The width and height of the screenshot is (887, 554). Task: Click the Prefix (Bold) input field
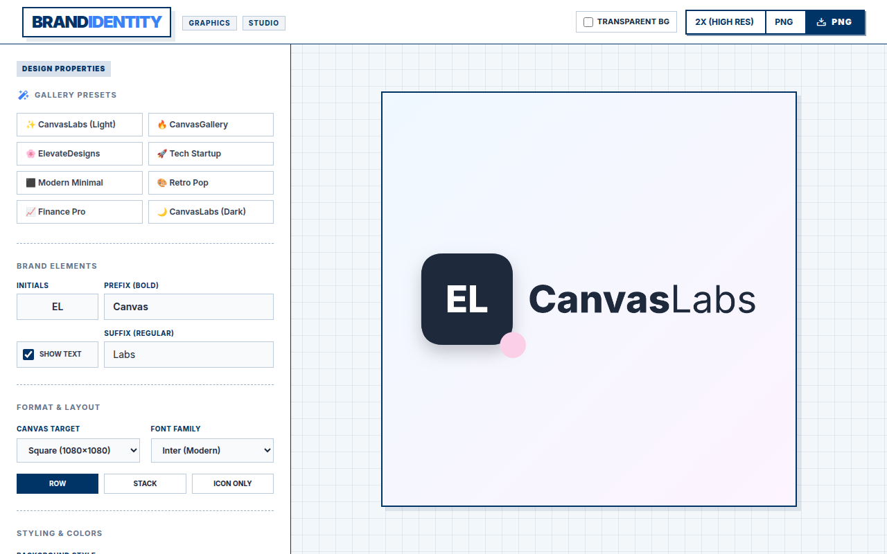click(x=188, y=307)
